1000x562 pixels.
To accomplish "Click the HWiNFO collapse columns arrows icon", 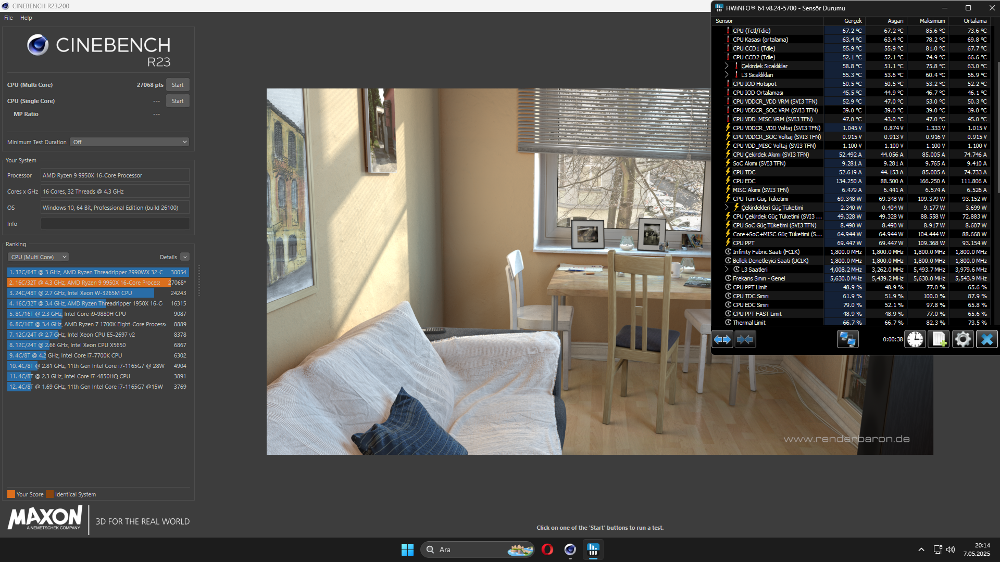I will coord(745,339).
